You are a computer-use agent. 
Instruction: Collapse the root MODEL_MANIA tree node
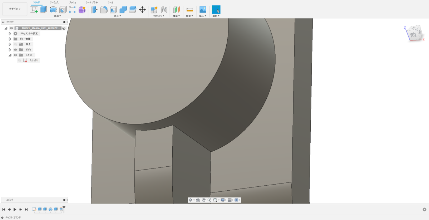6,28
